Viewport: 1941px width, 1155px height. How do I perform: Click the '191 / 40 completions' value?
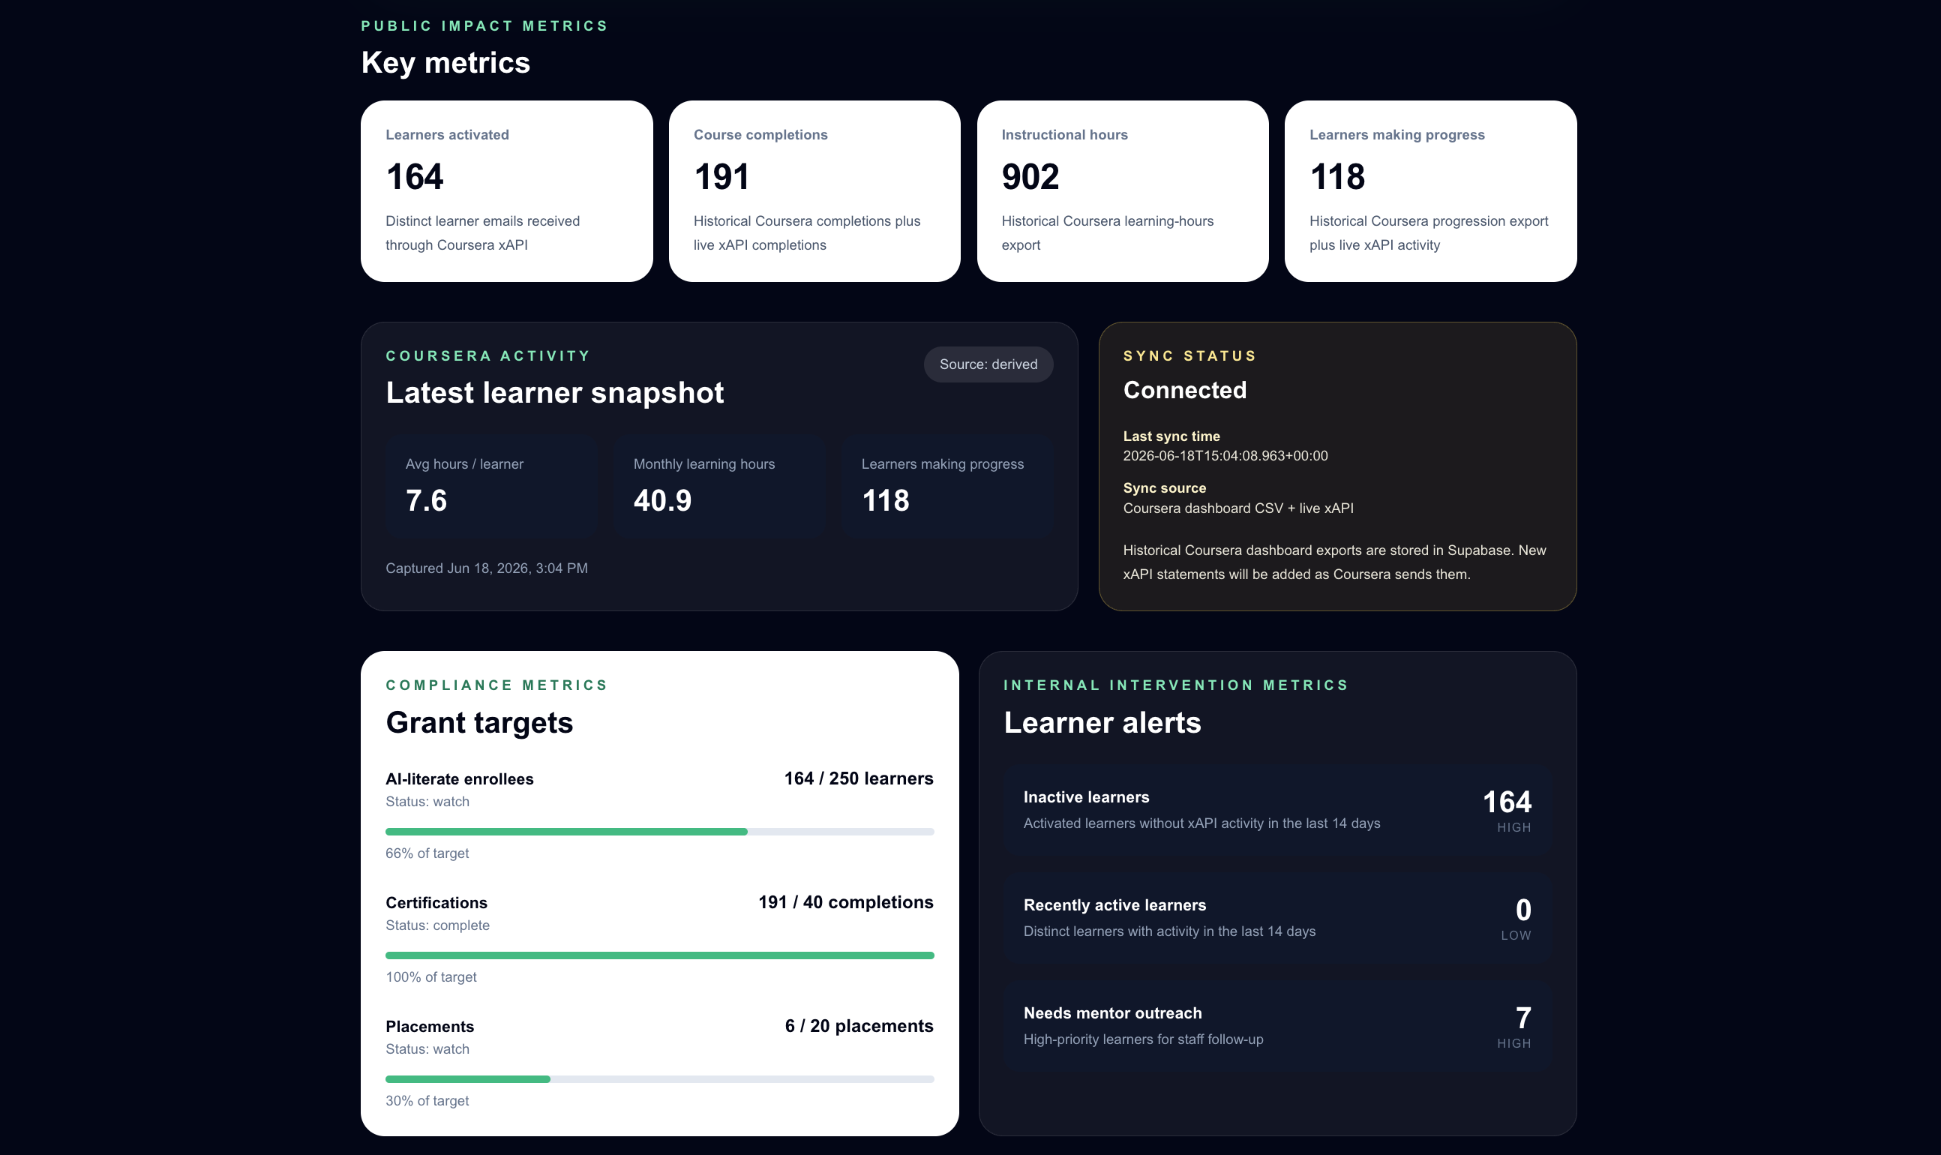click(x=846, y=902)
